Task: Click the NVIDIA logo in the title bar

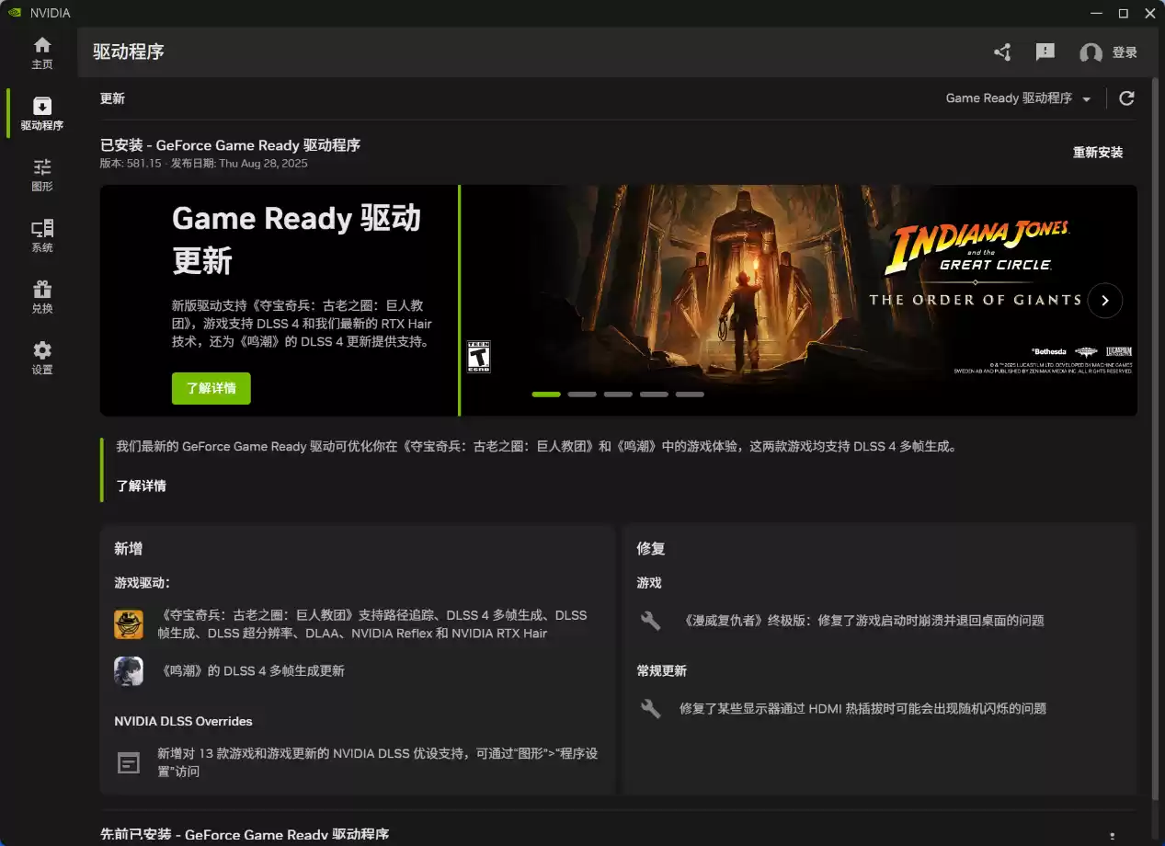Action: click(x=14, y=12)
